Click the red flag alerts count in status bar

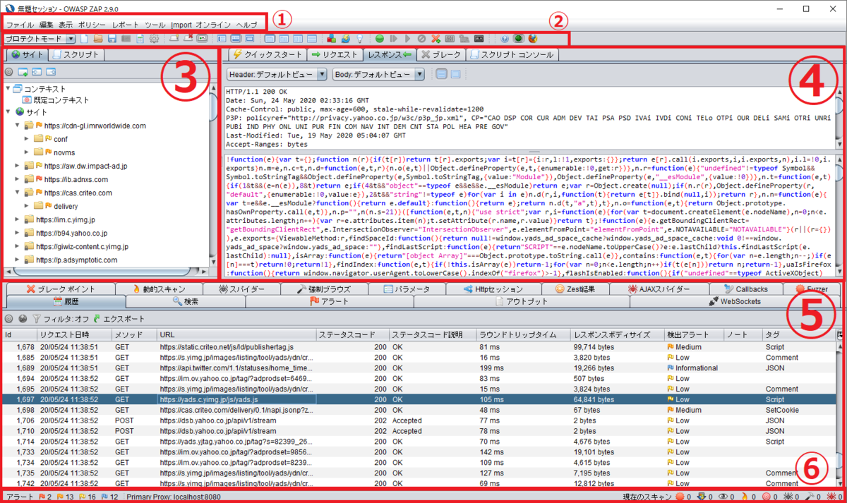(44, 497)
